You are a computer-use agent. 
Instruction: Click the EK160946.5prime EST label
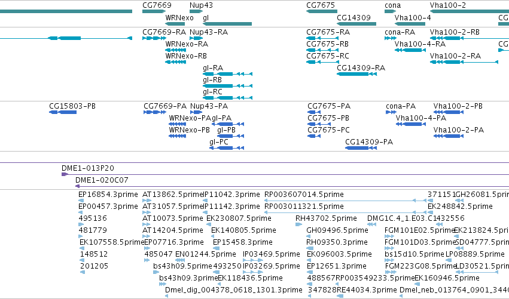(447, 279)
